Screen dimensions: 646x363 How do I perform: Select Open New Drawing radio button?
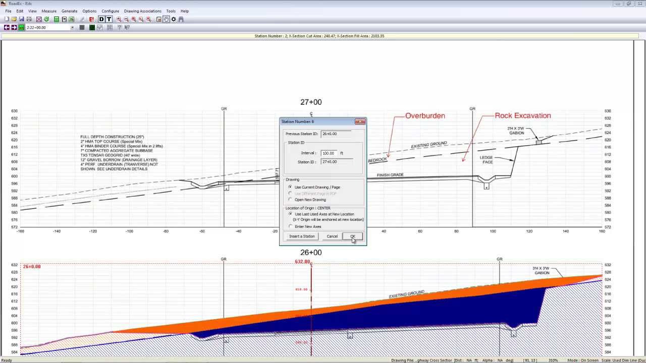coord(307,200)
